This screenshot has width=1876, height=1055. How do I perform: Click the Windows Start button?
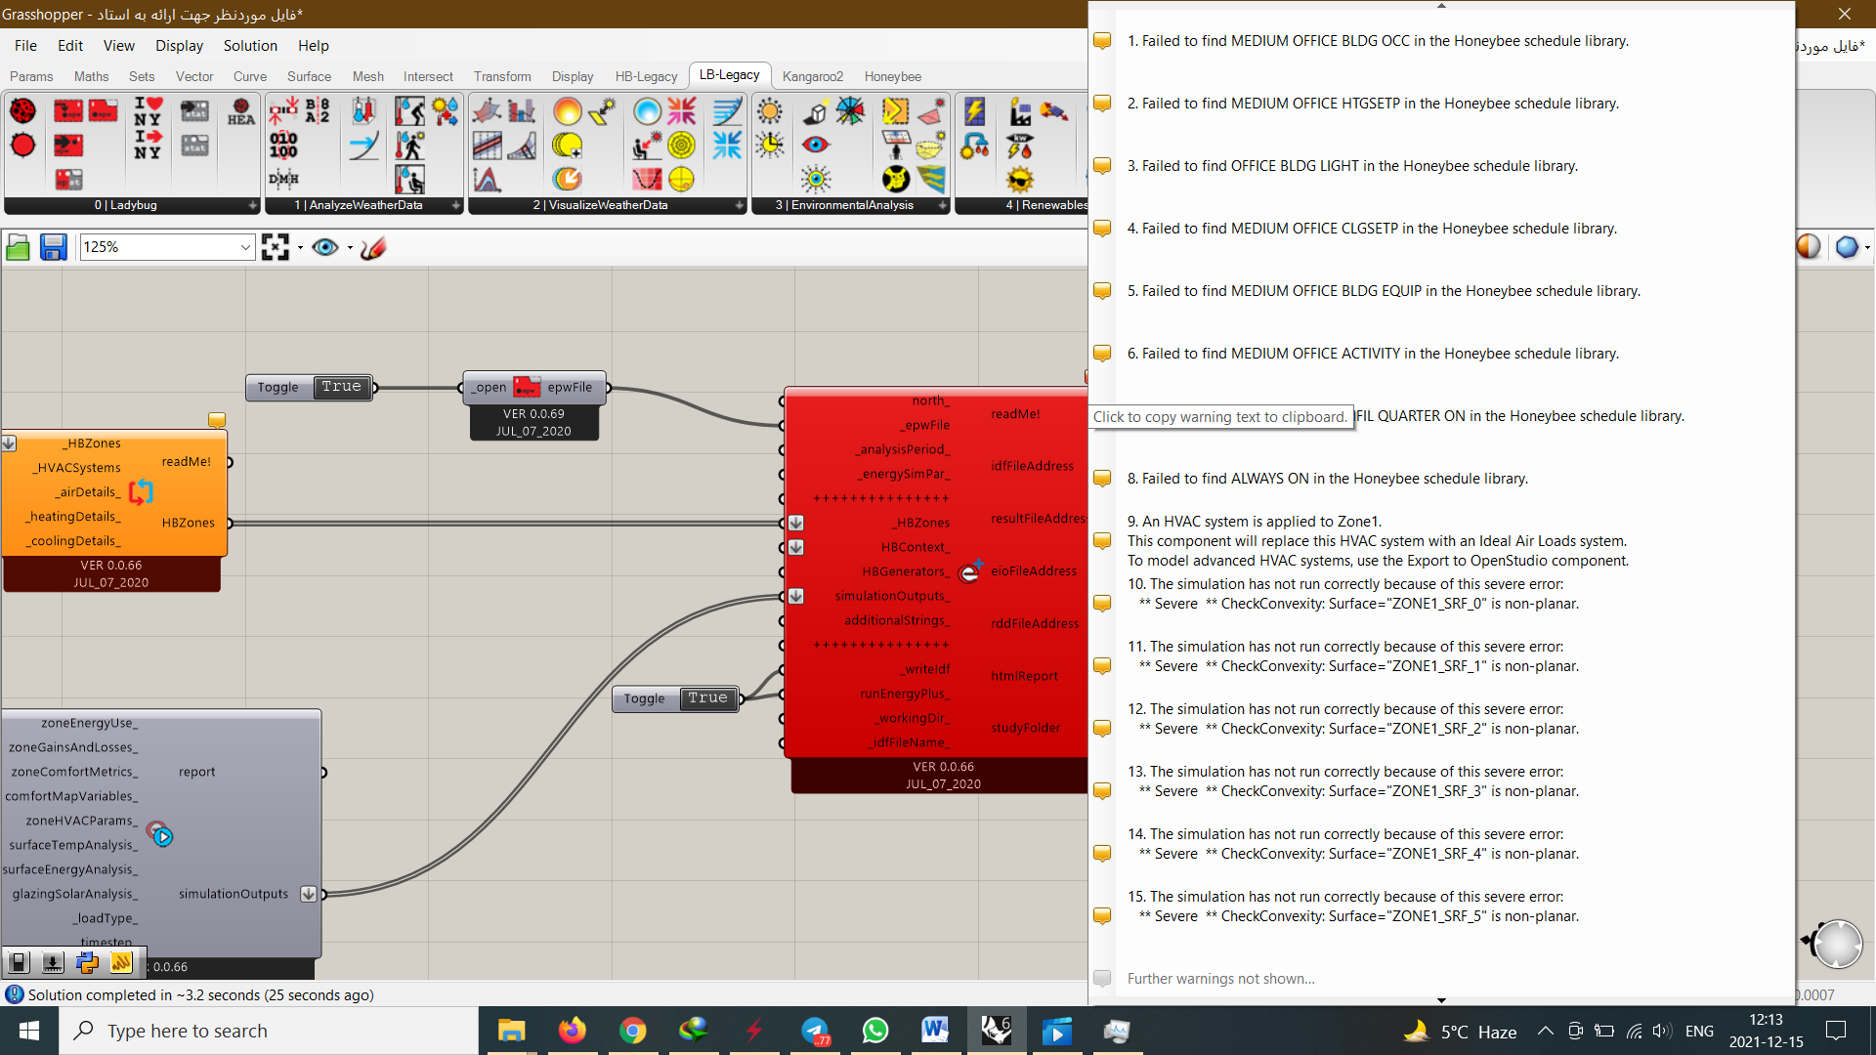pos(29,1031)
